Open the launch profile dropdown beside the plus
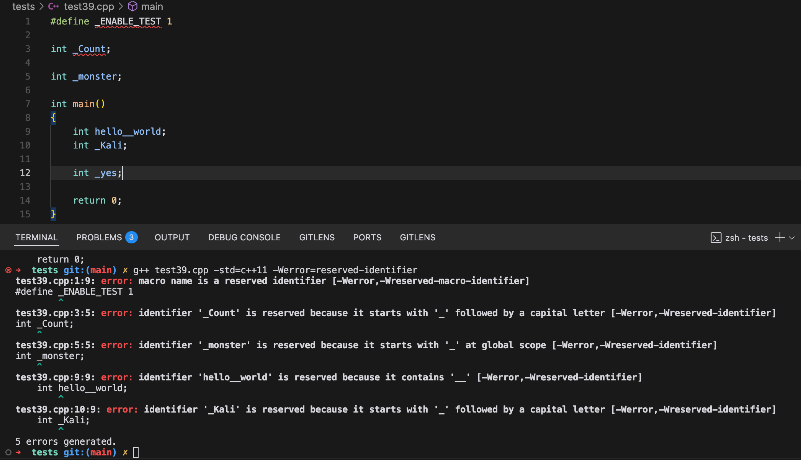 point(792,238)
